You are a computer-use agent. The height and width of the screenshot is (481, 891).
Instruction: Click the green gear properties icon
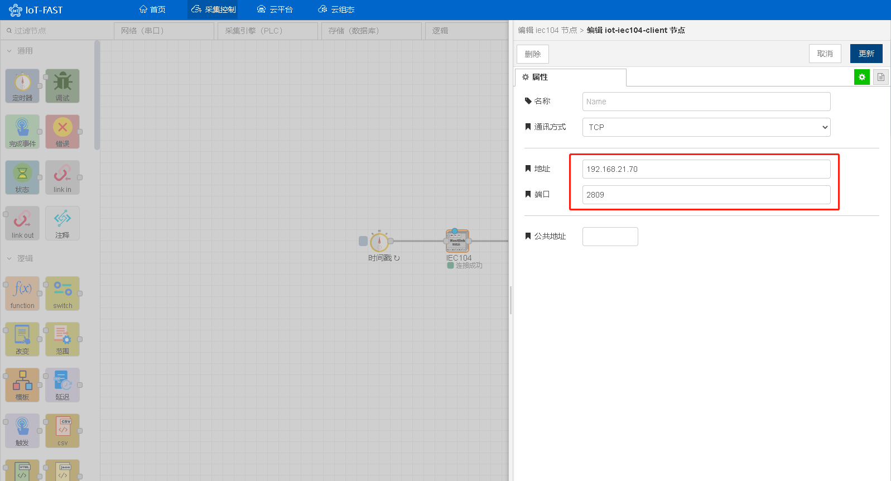tap(862, 77)
